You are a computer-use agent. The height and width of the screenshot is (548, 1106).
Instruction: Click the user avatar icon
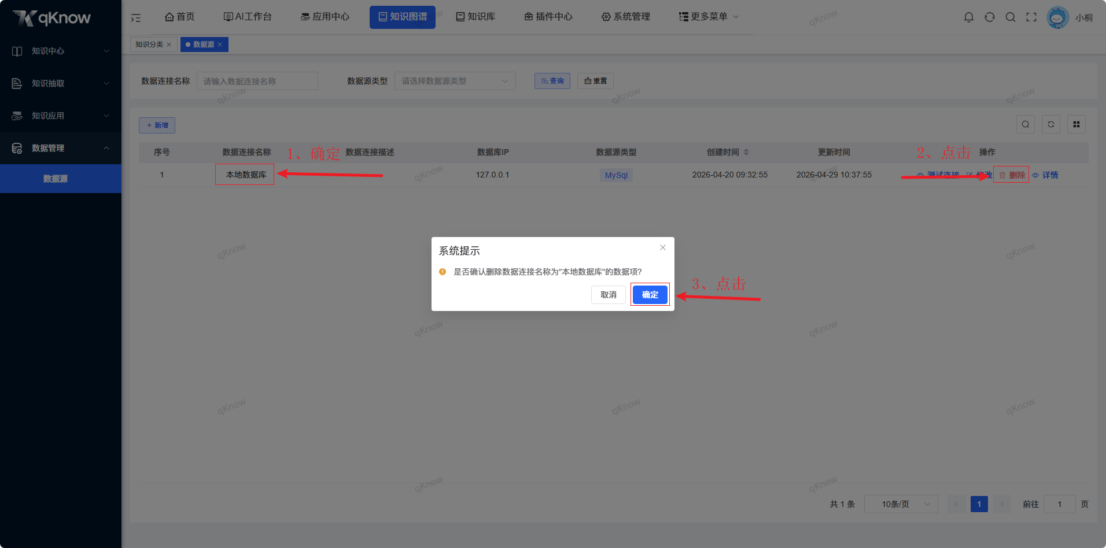(x=1057, y=17)
